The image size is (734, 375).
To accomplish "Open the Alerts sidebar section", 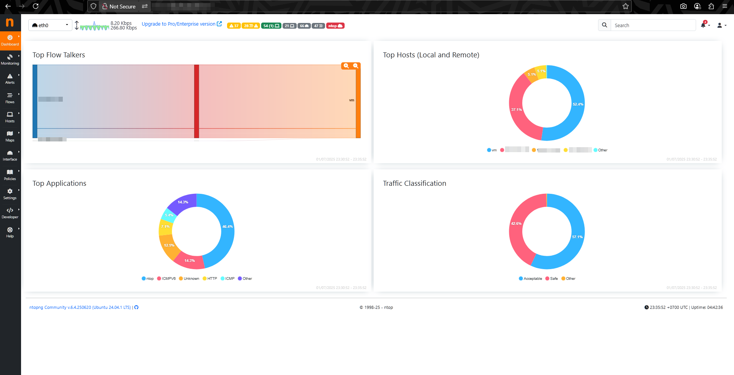I will pos(10,79).
